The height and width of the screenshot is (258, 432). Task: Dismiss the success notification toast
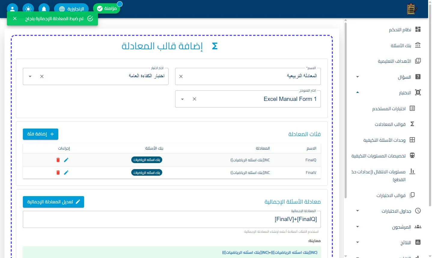15,19
